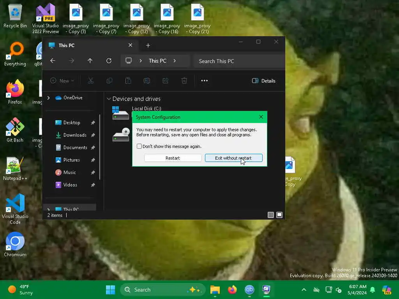Select the Recycle Bin desktop icon
Image resolution: width=399 pixels, height=299 pixels.
[x=15, y=16]
